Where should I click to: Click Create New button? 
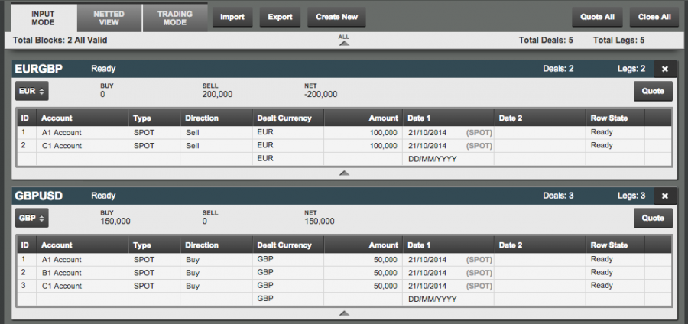point(336,17)
